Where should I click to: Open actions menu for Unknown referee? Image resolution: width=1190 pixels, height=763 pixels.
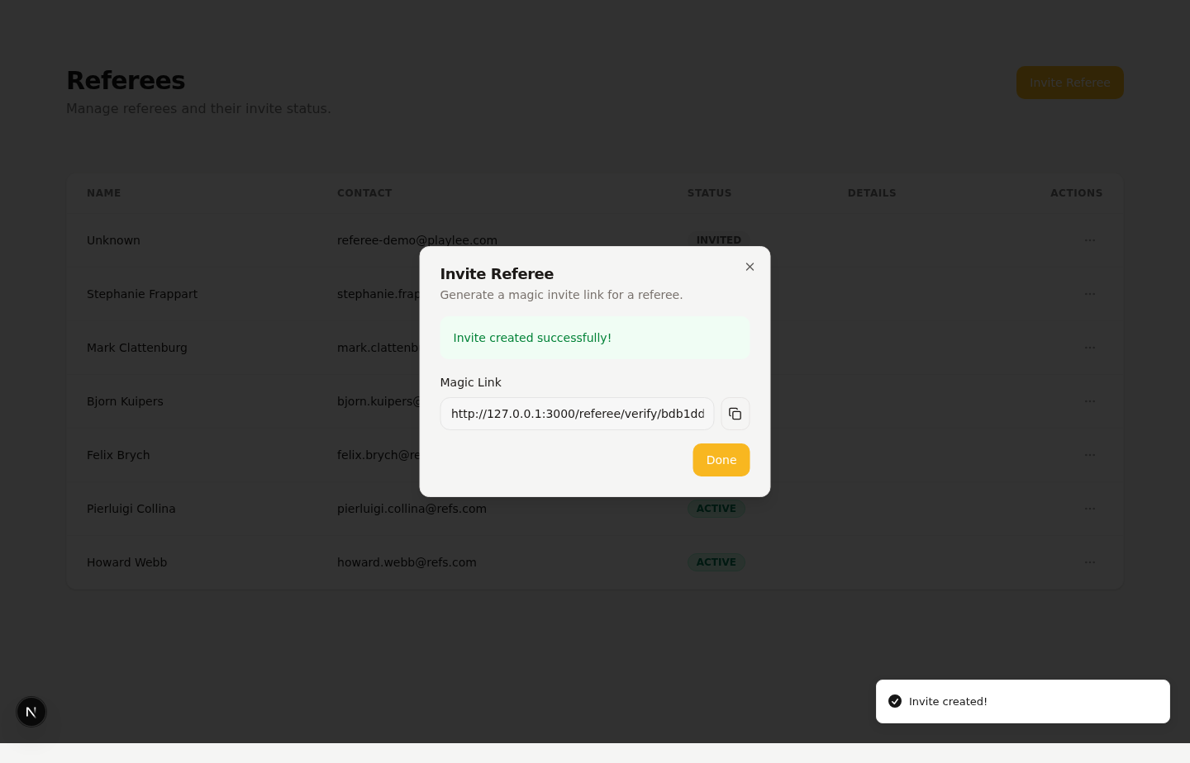(1089, 240)
